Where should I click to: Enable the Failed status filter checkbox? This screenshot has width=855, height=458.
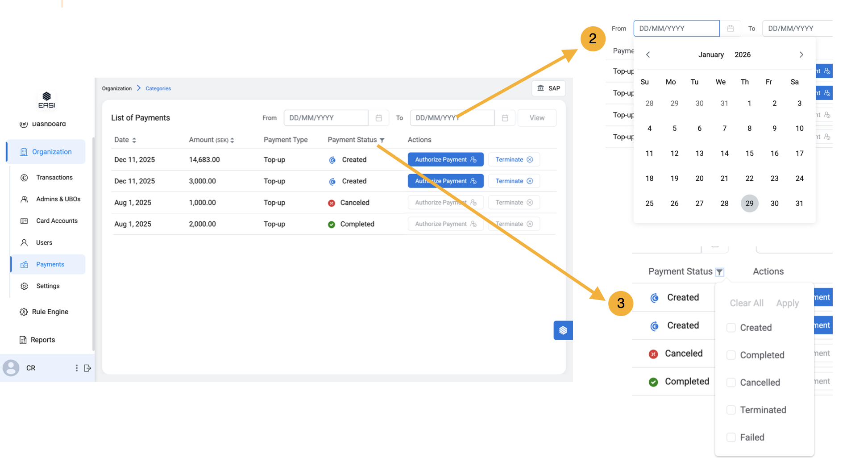click(730, 437)
